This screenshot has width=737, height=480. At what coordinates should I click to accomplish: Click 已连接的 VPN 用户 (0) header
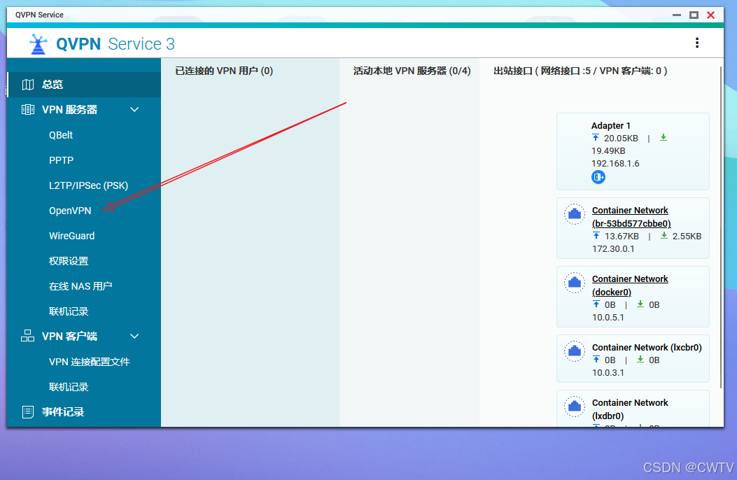click(224, 71)
